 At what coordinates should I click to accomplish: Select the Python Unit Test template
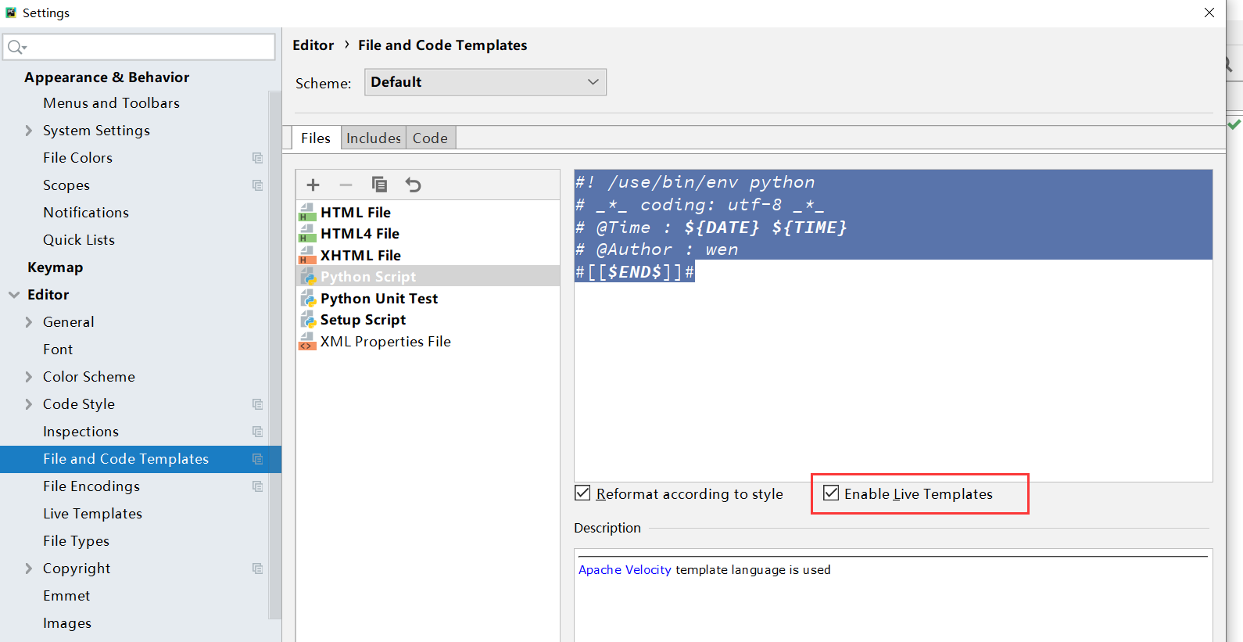coord(378,299)
